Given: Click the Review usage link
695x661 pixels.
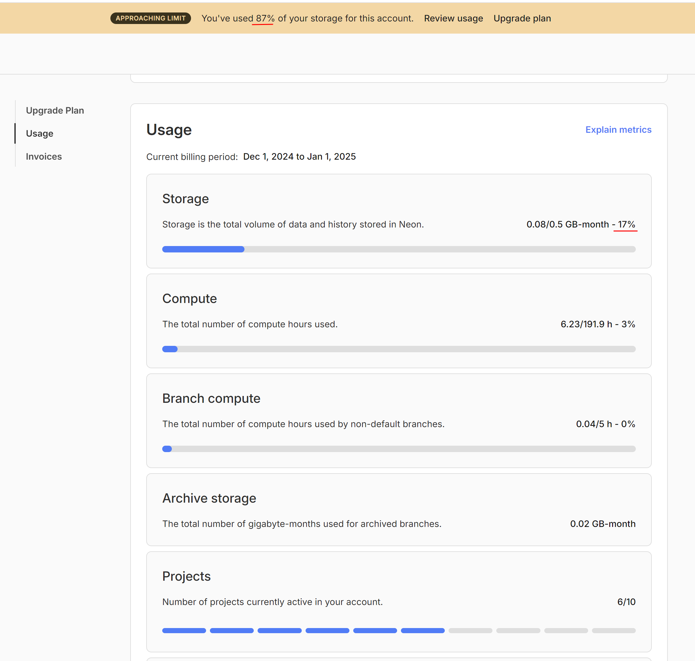Looking at the screenshot, I should point(453,18).
